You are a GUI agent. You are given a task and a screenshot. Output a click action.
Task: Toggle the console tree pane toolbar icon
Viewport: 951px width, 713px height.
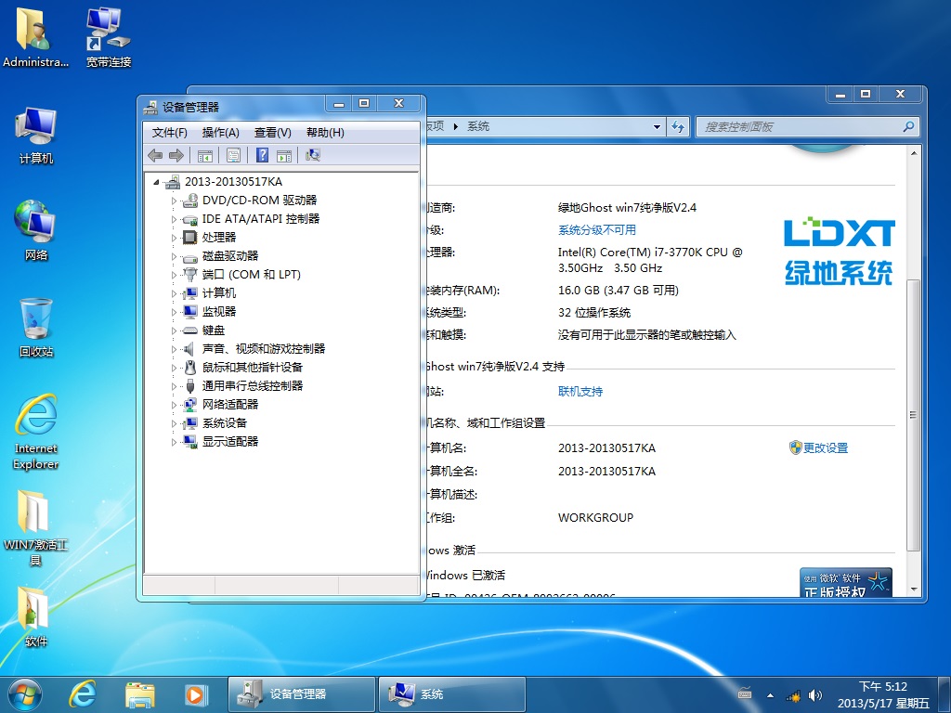[x=205, y=156]
